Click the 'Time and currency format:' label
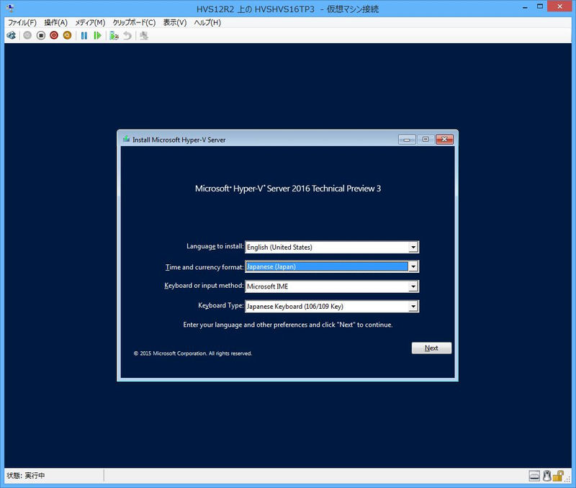The height and width of the screenshot is (488, 576). point(204,267)
